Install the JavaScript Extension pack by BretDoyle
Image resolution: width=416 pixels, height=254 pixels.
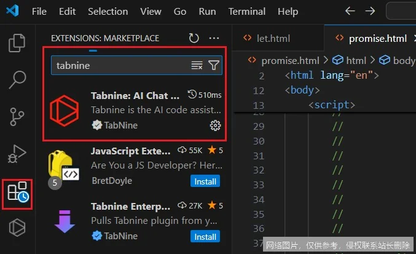point(205,181)
